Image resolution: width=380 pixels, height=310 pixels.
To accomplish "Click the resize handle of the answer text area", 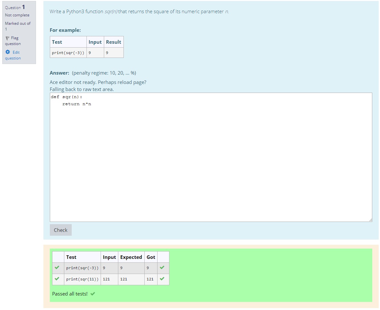I will (x=370, y=220).
